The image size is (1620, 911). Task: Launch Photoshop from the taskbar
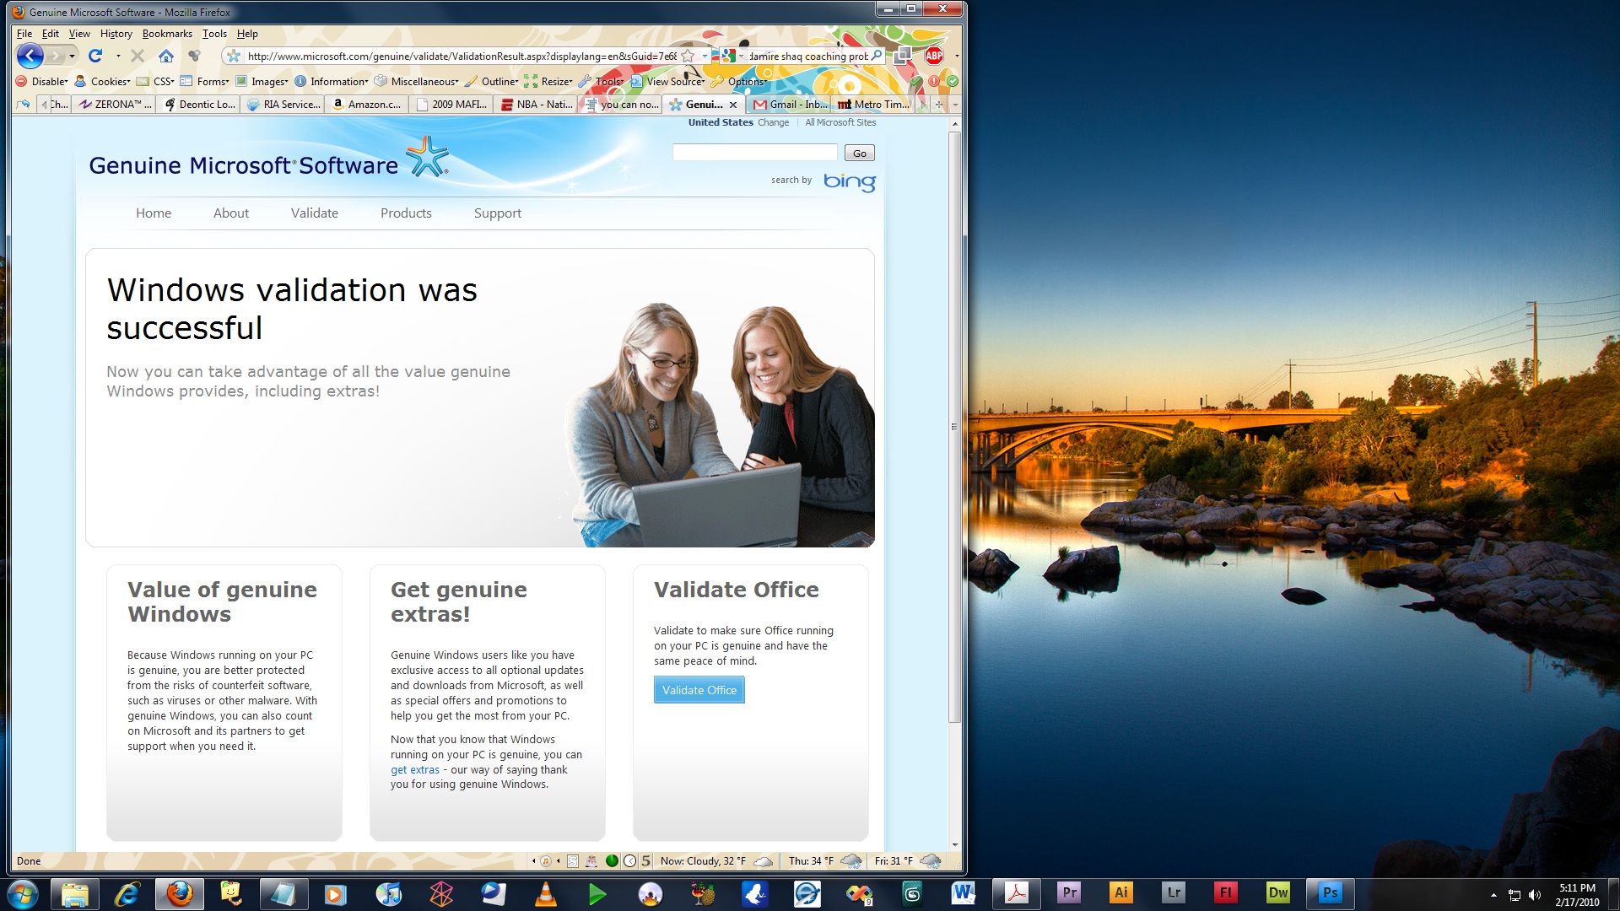pos(1331,893)
